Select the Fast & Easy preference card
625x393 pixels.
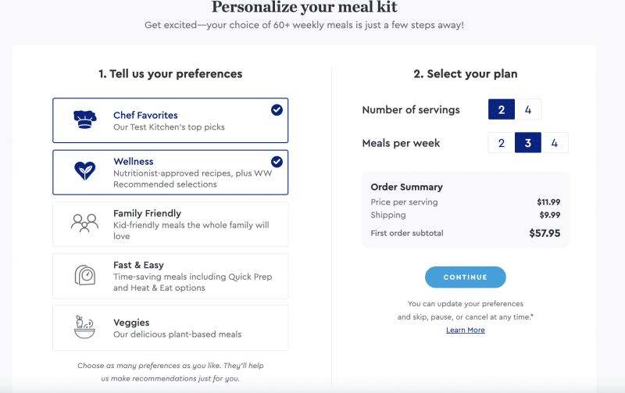click(170, 277)
